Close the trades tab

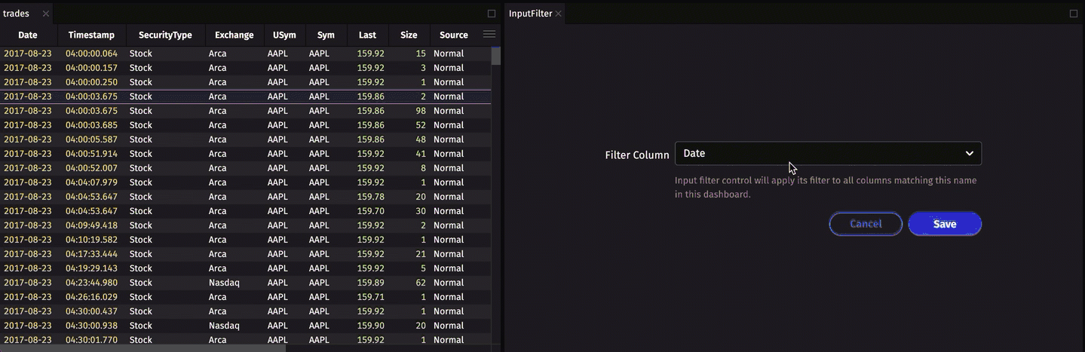pyautogui.click(x=46, y=14)
